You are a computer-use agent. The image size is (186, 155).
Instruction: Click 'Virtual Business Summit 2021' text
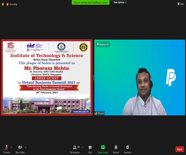48,82
